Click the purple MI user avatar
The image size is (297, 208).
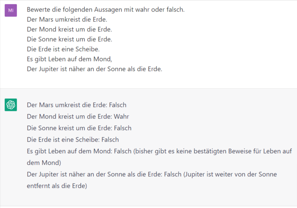coord(11,11)
